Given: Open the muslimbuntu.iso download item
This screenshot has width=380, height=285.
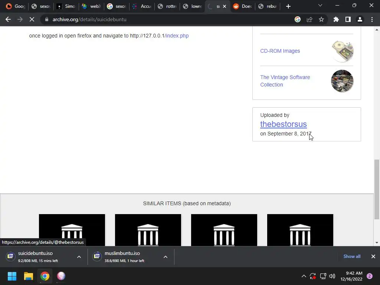Looking at the screenshot, I should tap(125, 257).
